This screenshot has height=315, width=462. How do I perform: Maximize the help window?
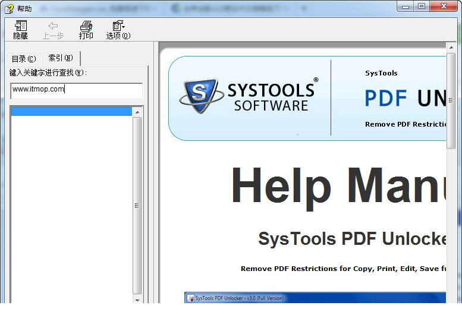tap(422, 6)
